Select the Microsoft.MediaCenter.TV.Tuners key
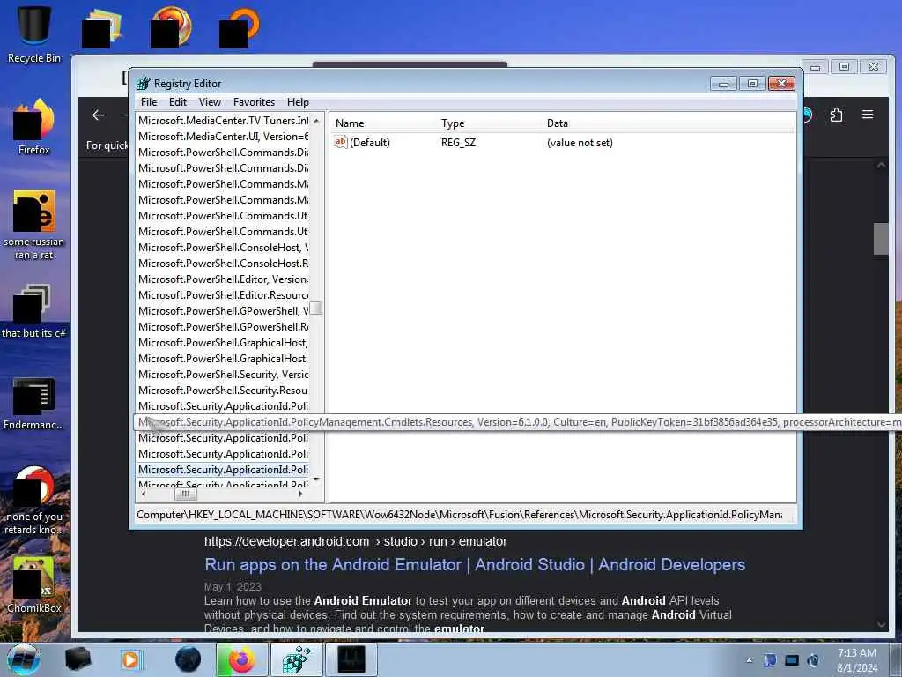 (x=223, y=120)
